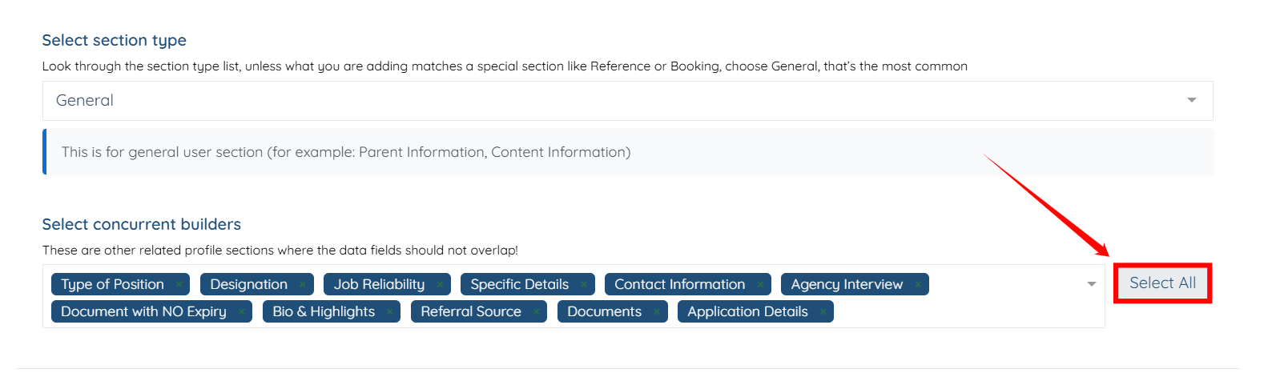Remove the Application Details tag
Viewport: 1276px width, 381px height.
pyautogui.click(x=823, y=312)
